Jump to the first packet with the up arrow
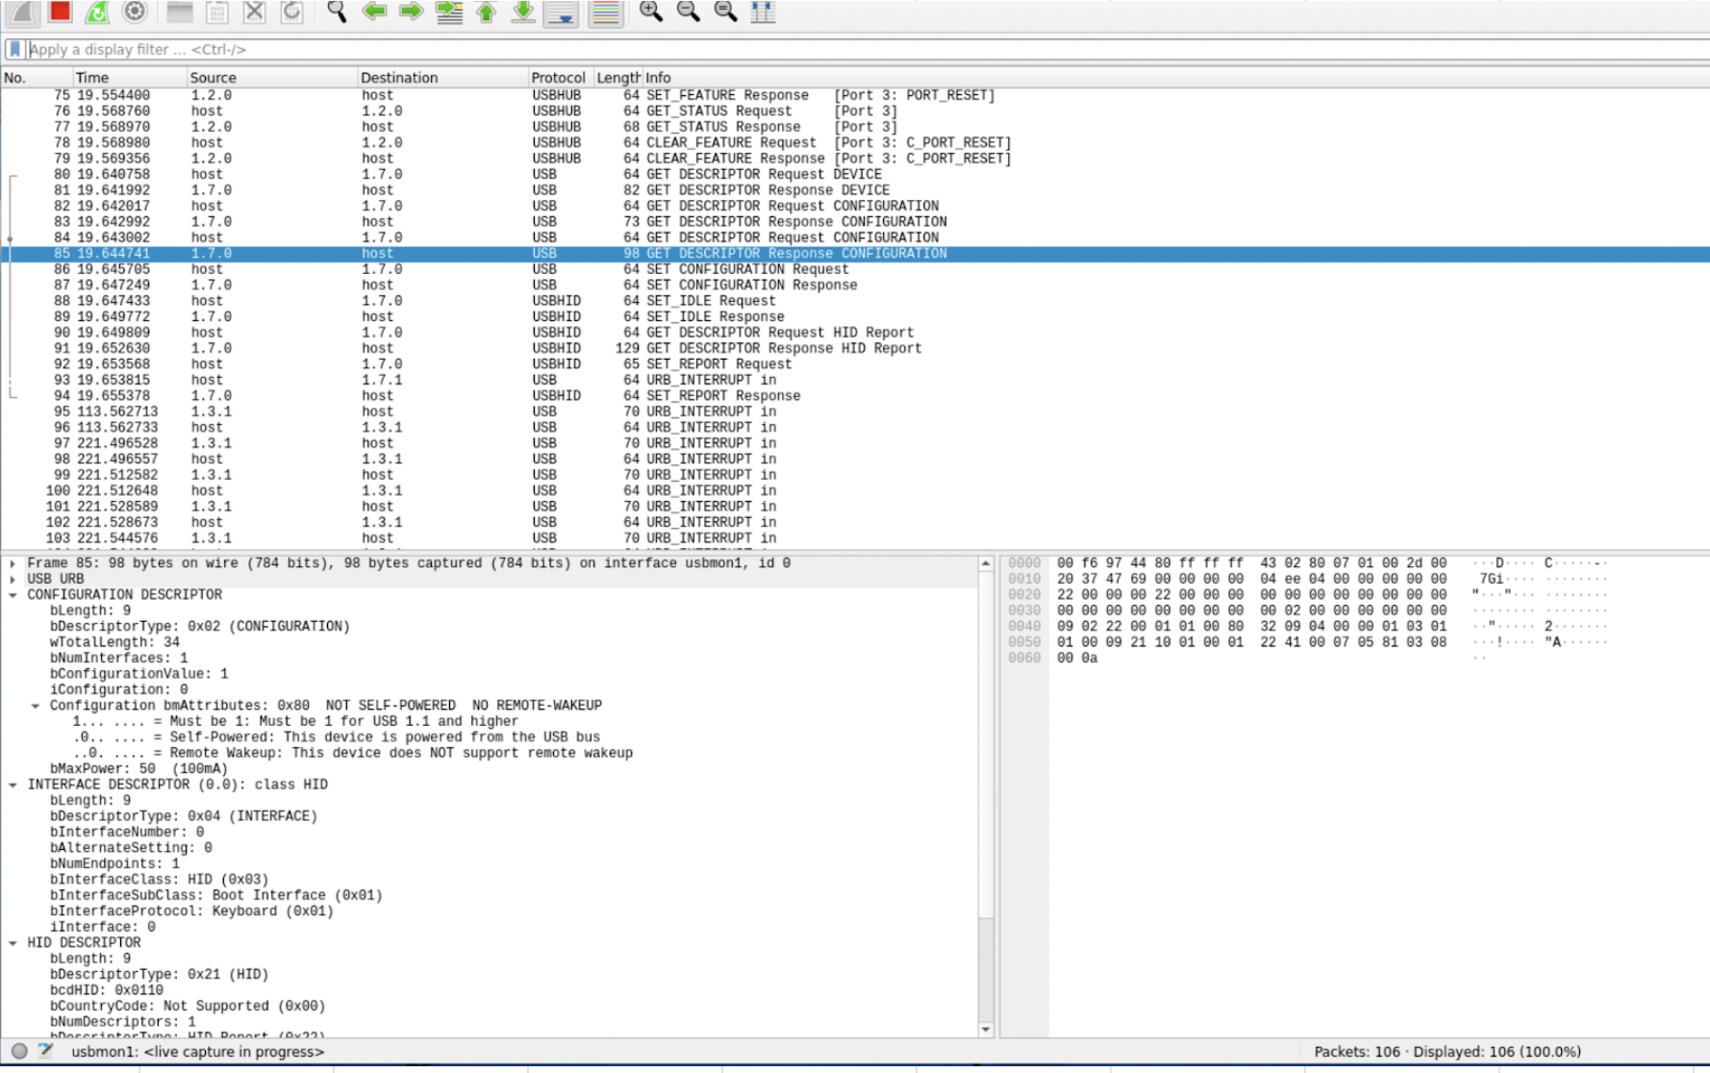The width and height of the screenshot is (1710, 1073). coord(487,12)
